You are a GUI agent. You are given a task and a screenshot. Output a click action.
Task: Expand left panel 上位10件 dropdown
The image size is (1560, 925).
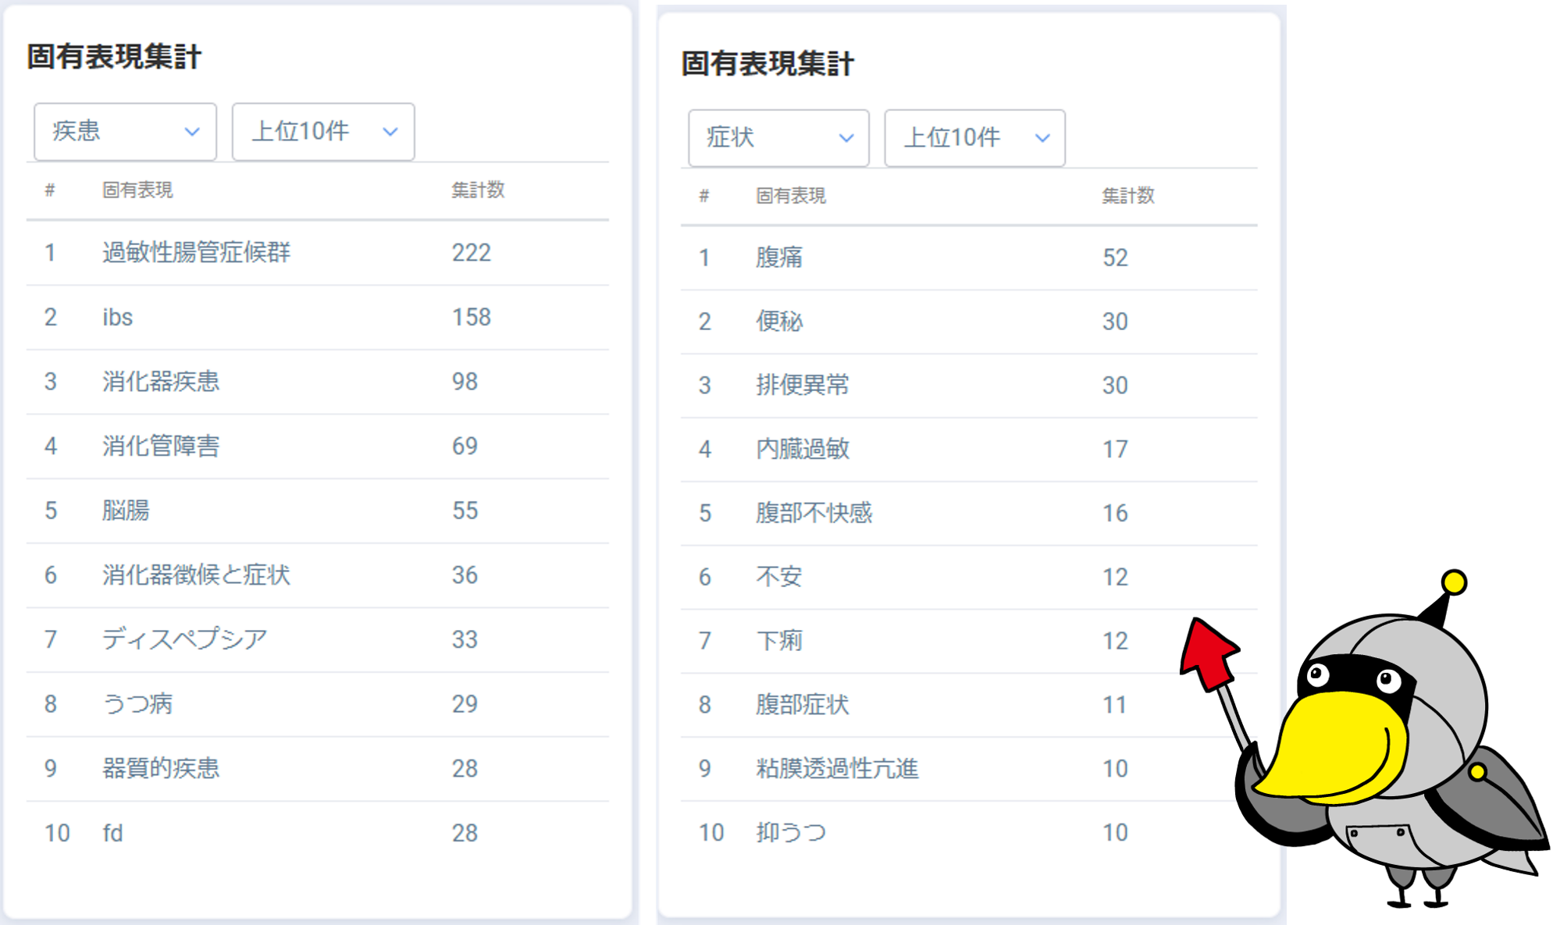[x=323, y=132]
